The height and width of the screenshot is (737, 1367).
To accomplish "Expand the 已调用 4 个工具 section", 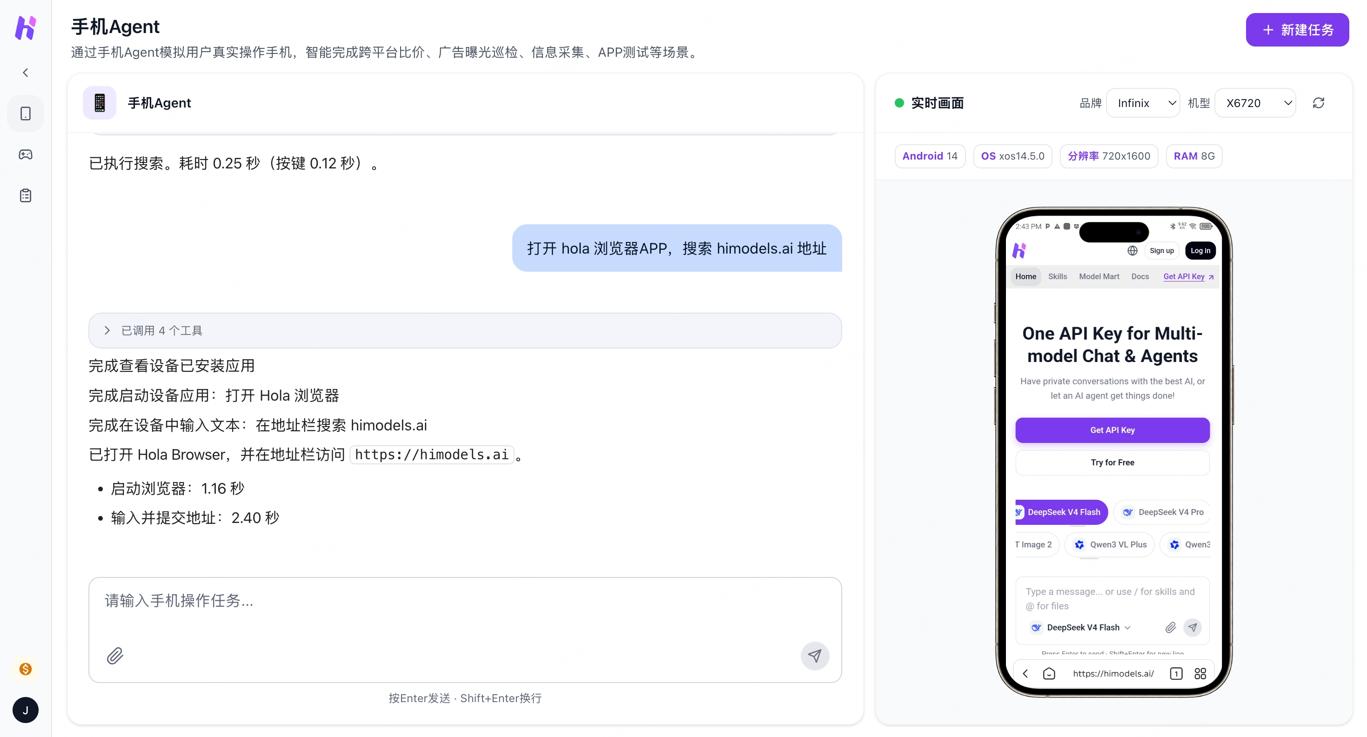I will point(465,330).
